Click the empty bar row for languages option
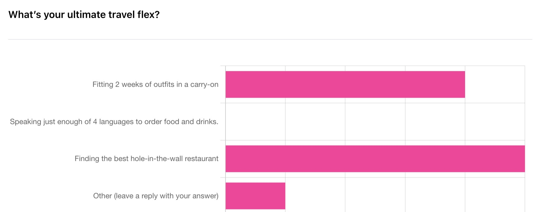The width and height of the screenshot is (542, 212). 375,122
